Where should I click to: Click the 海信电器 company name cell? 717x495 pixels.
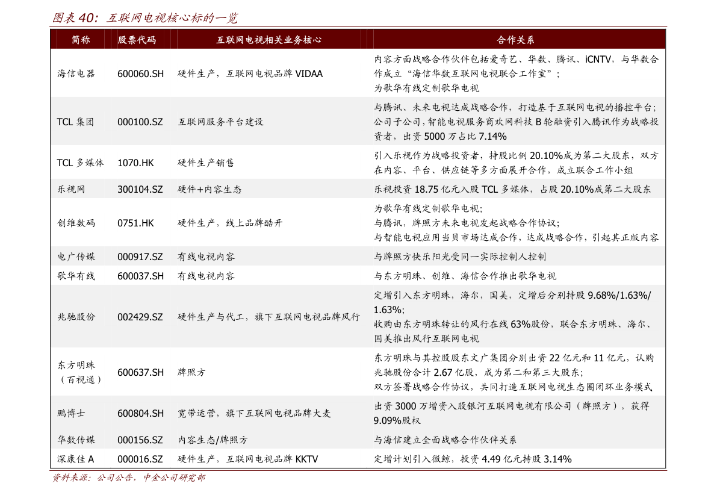coord(76,73)
